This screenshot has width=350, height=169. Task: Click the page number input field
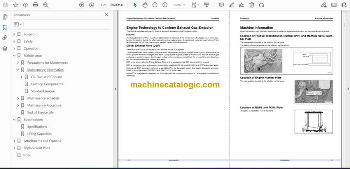103,5
